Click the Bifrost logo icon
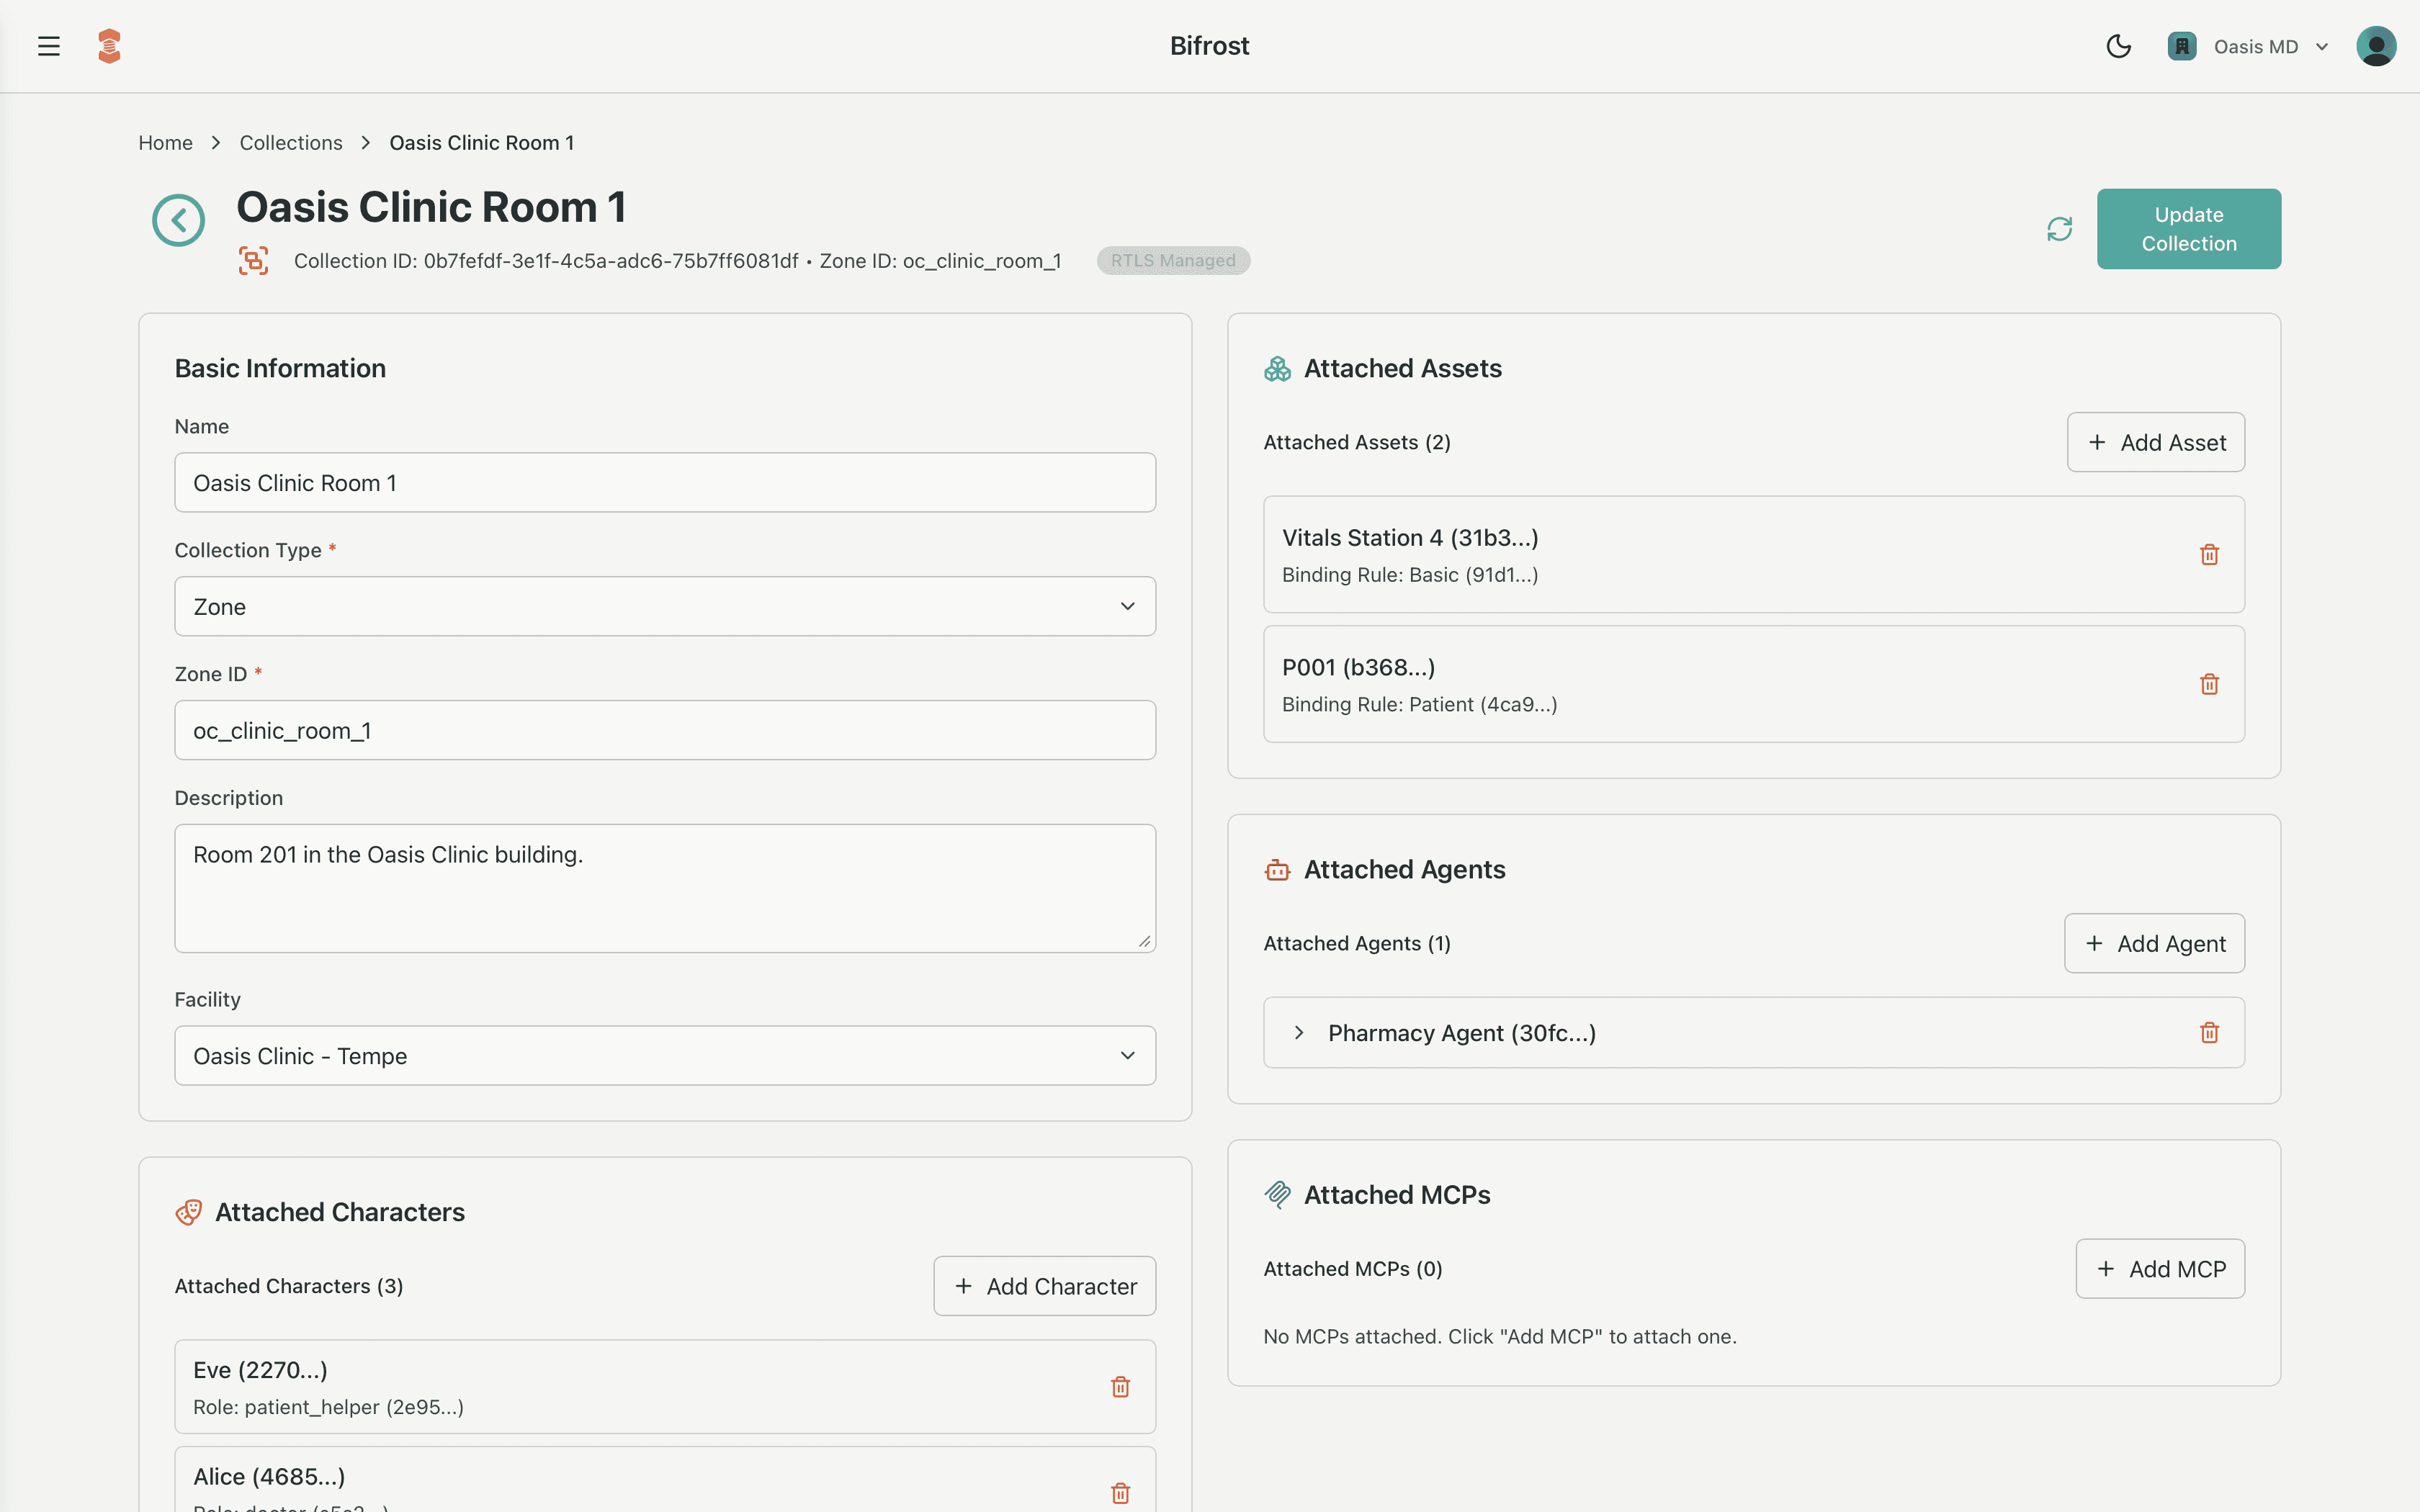 [109, 45]
